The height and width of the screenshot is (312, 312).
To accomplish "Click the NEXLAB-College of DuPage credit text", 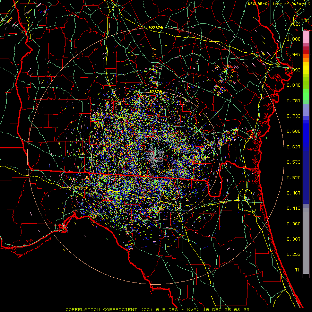I will 279,4.
